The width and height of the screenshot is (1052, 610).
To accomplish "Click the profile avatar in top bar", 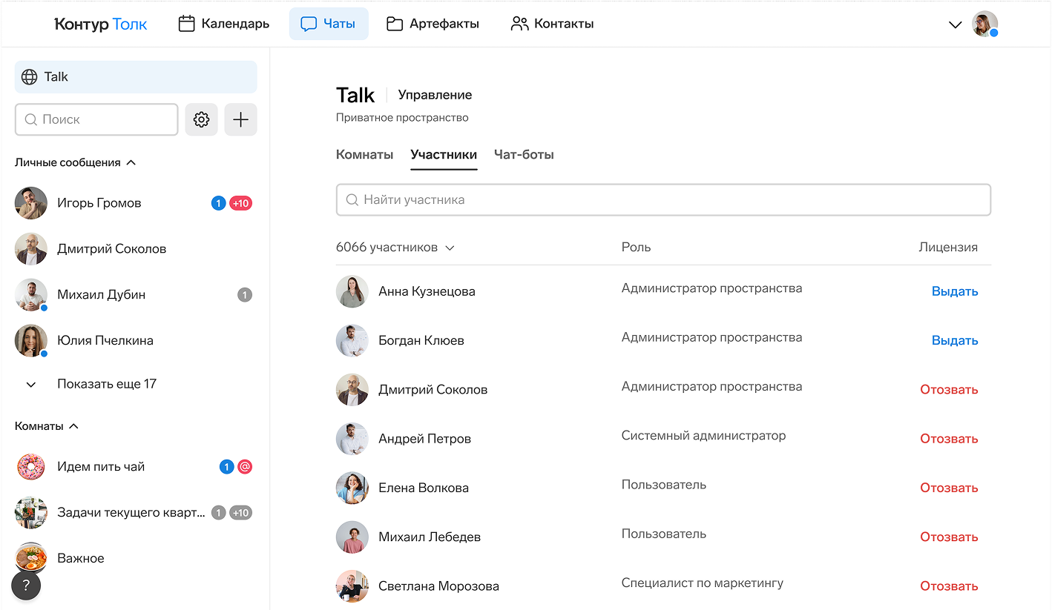I will click(984, 24).
